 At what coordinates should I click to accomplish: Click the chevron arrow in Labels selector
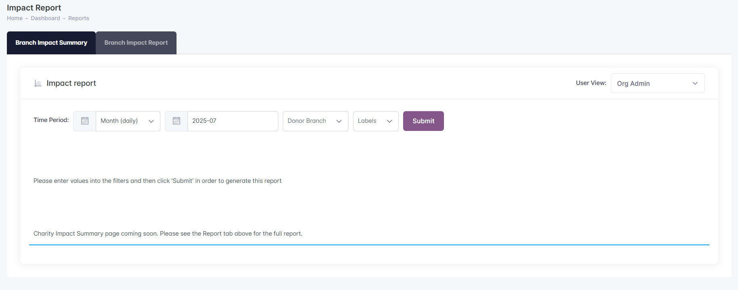pyautogui.click(x=389, y=121)
